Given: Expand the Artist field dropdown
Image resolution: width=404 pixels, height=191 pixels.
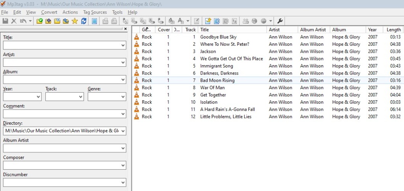Looking at the screenshot, I should coord(123,62).
